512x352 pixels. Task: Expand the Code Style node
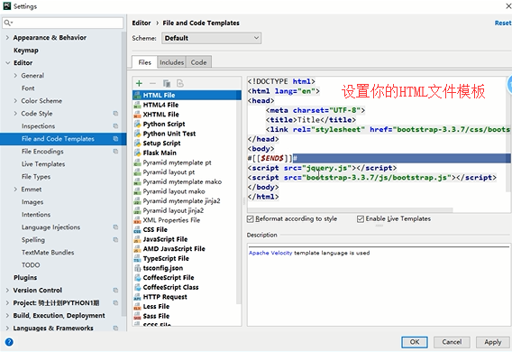(x=15, y=114)
